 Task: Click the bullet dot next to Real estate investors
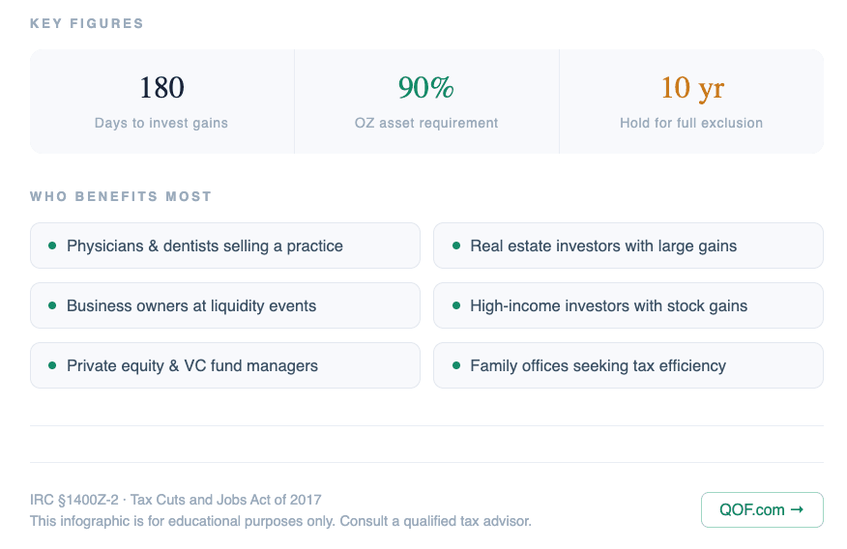456,246
